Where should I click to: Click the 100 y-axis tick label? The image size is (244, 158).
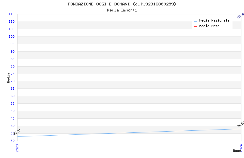[x=12, y=36]
